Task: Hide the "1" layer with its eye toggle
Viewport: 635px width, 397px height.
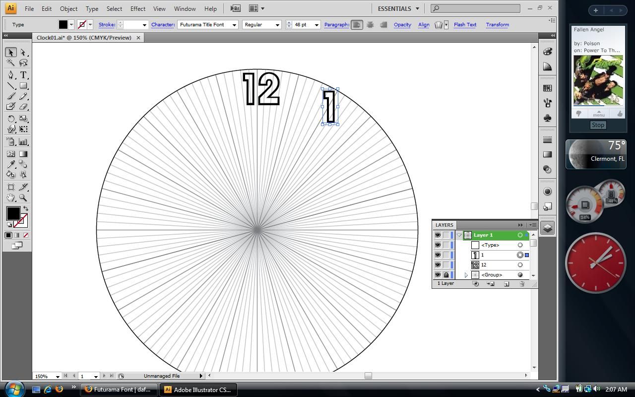Action: click(x=438, y=255)
